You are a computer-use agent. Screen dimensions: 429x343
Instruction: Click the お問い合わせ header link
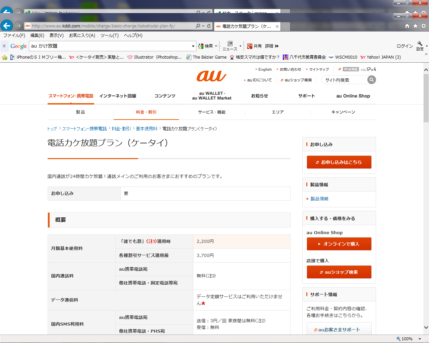291,69
